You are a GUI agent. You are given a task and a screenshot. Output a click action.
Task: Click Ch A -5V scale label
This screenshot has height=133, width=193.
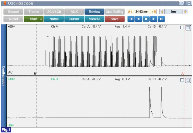tap(10, 73)
